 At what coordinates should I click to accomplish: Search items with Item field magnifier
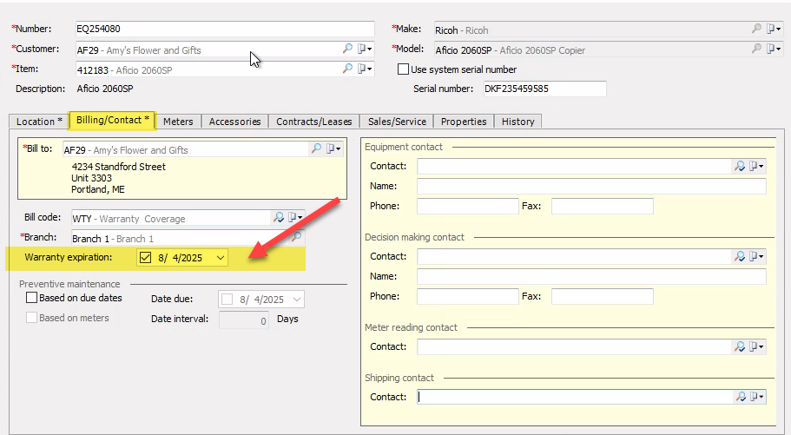pos(347,69)
